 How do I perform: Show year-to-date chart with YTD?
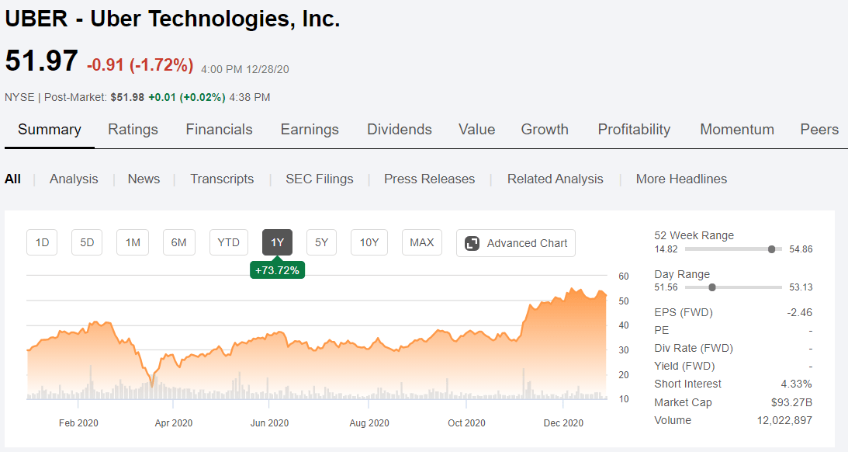[x=228, y=242]
